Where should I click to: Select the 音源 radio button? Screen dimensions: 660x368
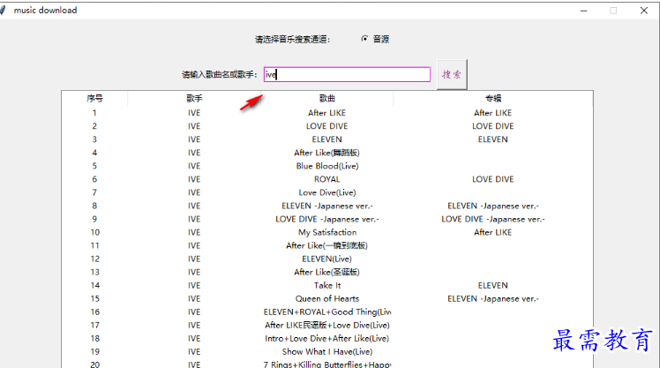tap(365, 39)
